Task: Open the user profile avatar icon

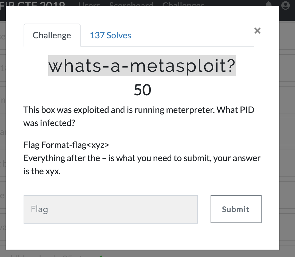Action: 285,5
